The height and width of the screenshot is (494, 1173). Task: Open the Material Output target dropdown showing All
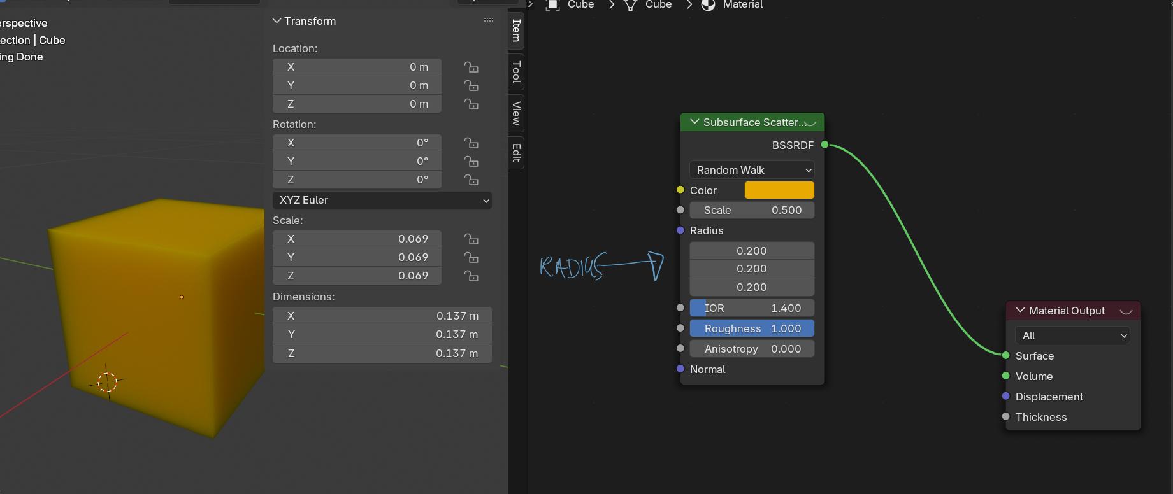coord(1072,335)
